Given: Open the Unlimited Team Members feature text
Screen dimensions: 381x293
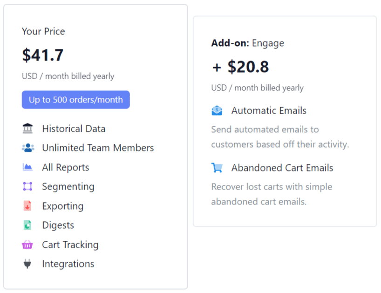Looking at the screenshot, I should coord(98,148).
